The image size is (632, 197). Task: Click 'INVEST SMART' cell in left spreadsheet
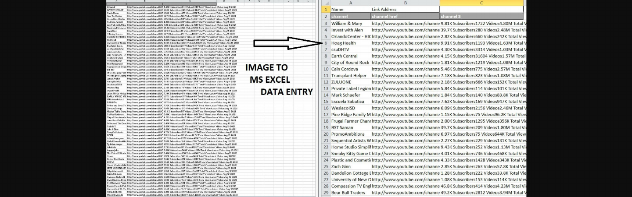[116, 10]
